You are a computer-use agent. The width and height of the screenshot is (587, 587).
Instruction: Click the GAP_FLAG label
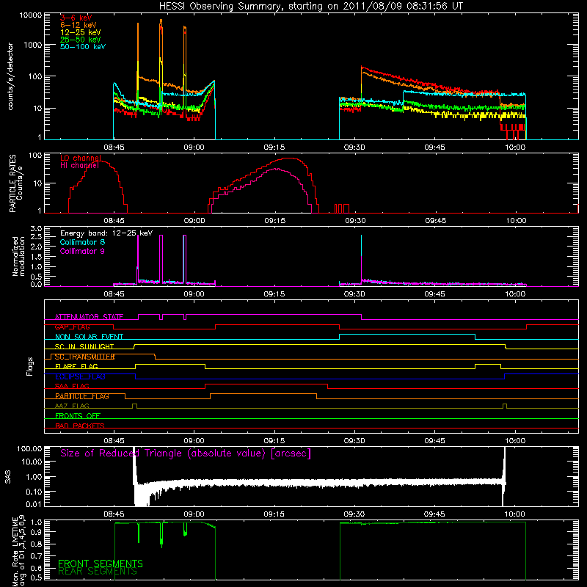pyautogui.click(x=72, y=327)
